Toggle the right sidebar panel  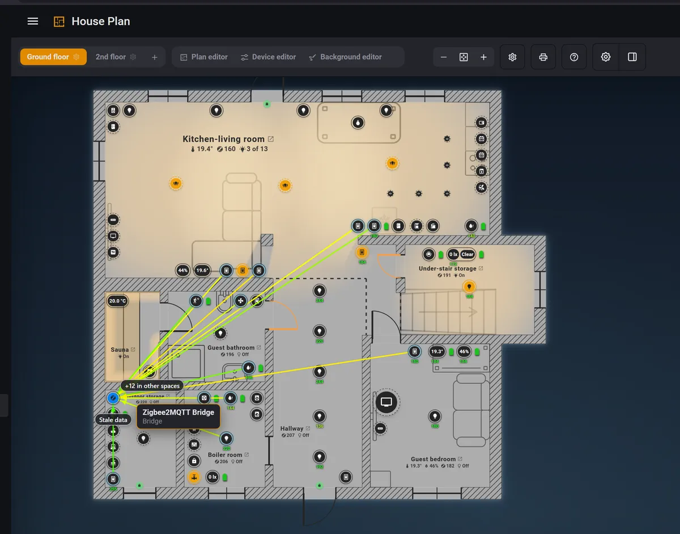pyautogui.click(x=632, y=57)
